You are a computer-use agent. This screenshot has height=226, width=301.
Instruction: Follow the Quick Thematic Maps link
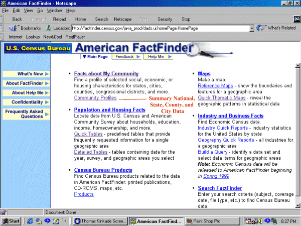pos(221,98)
